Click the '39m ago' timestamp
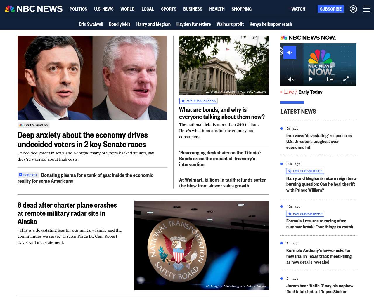Viewport: 374px width, 299px height. click(x=293, y=164)
